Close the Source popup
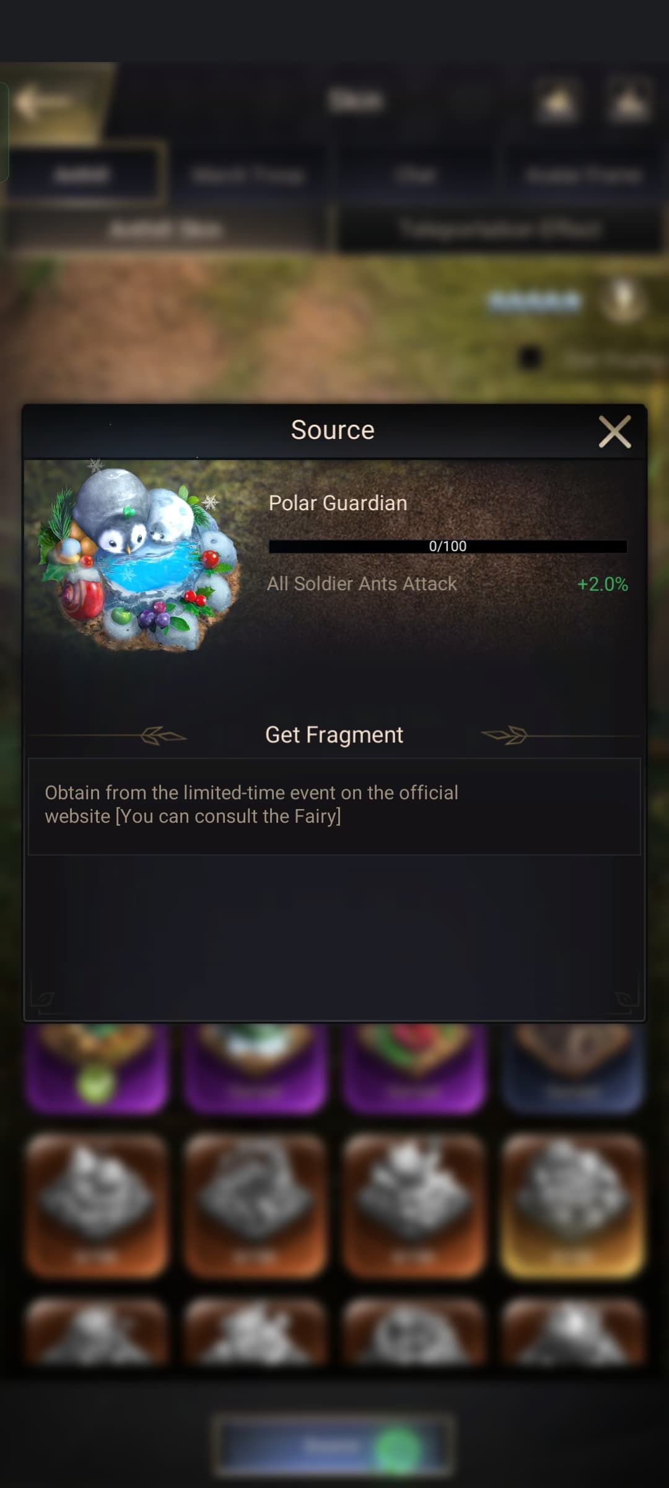 click(614, 432)
